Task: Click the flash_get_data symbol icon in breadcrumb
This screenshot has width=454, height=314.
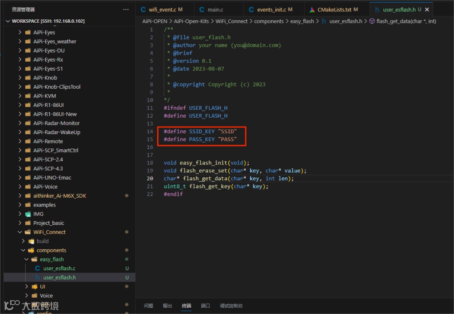Action: click(372, 21)
